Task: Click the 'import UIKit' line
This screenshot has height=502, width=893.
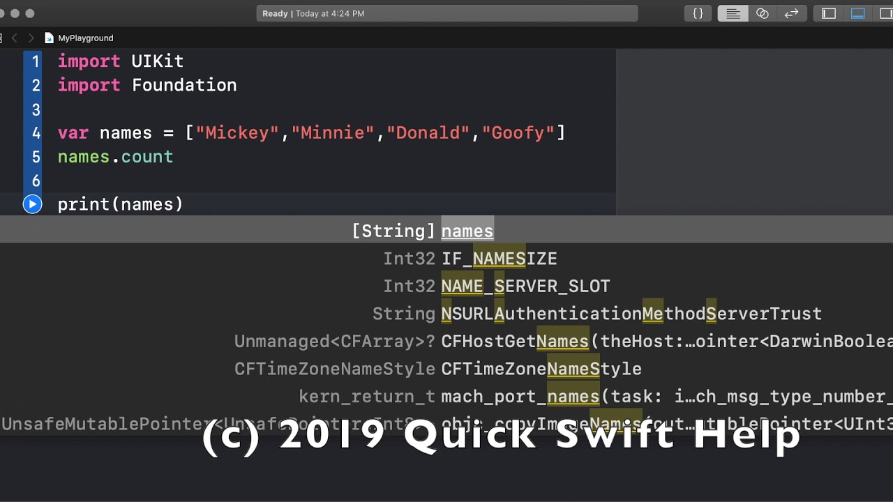Action: point(121,61)
